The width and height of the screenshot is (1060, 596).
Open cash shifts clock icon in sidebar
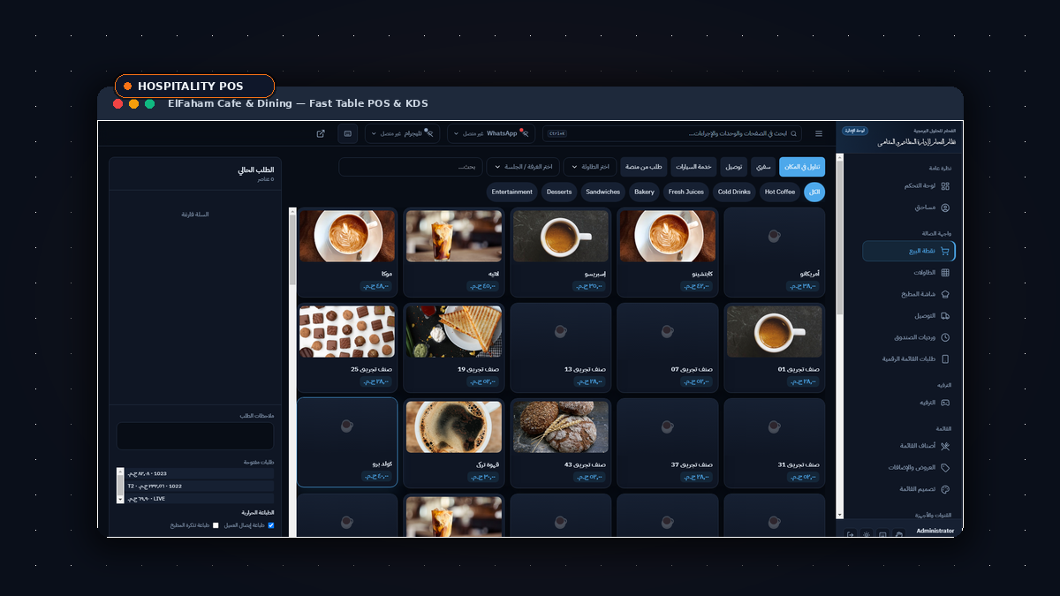[945, 337]
